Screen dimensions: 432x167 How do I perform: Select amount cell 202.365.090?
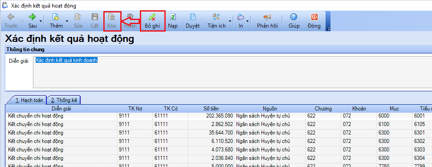click(211, 116)
